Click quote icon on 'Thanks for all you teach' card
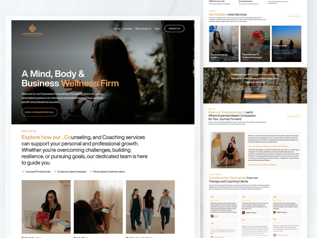The height and width of the screenshot is (238, 317). click(243, 197)
